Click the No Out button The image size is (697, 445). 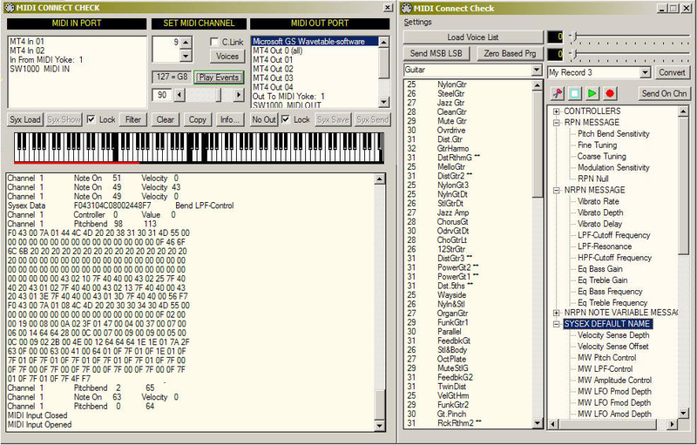coord(264,119)
